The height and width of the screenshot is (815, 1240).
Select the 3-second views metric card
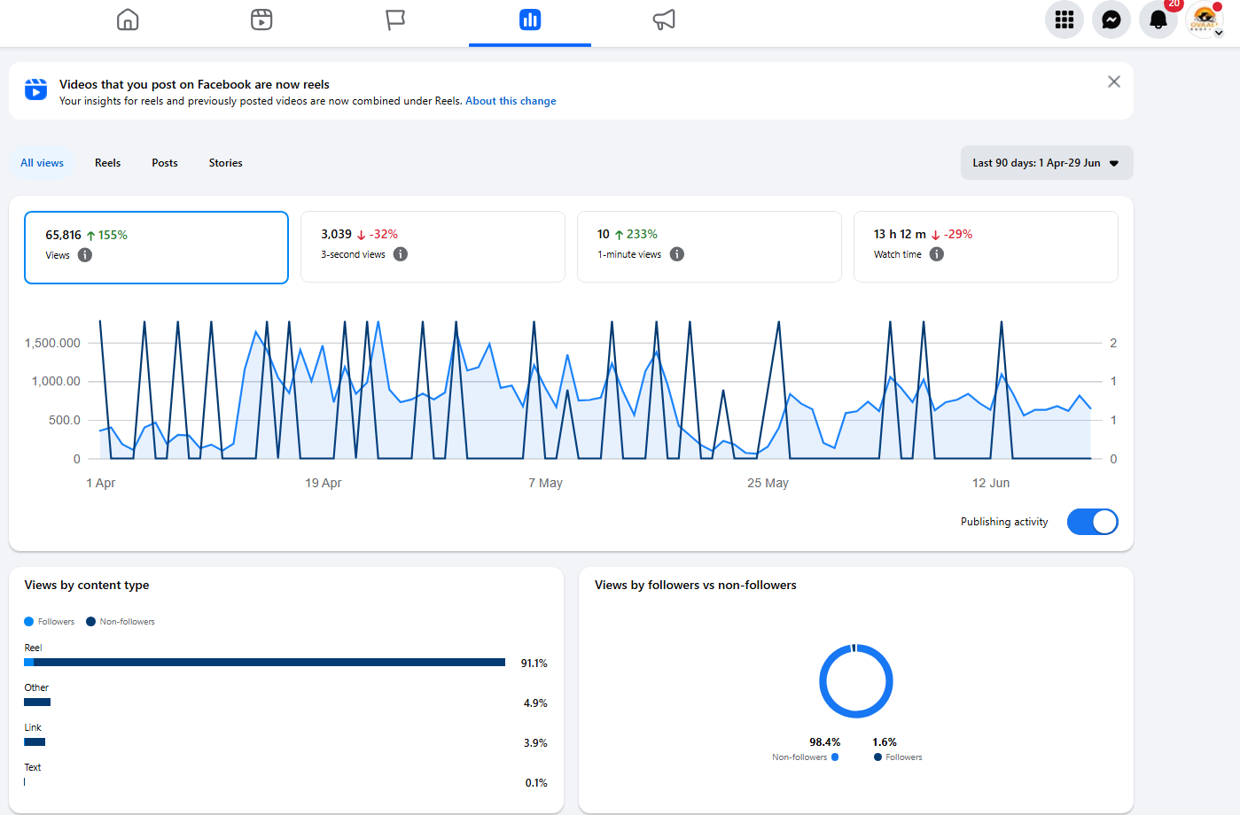pos(433,246)
